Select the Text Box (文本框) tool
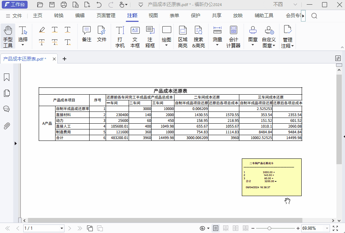This screenshot has height=233, width=345. click(x=135, y=36)
